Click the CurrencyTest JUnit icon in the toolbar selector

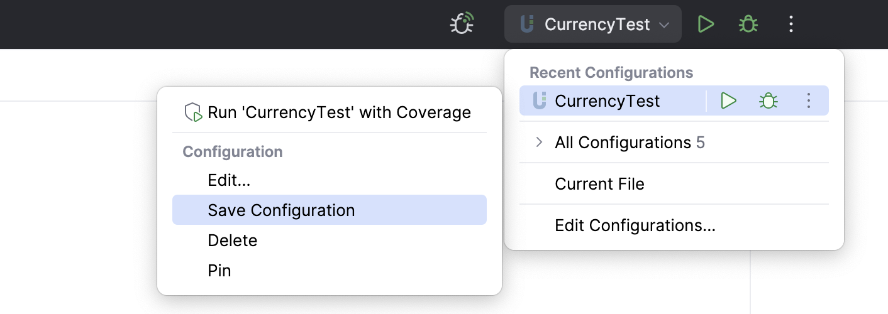527,24
